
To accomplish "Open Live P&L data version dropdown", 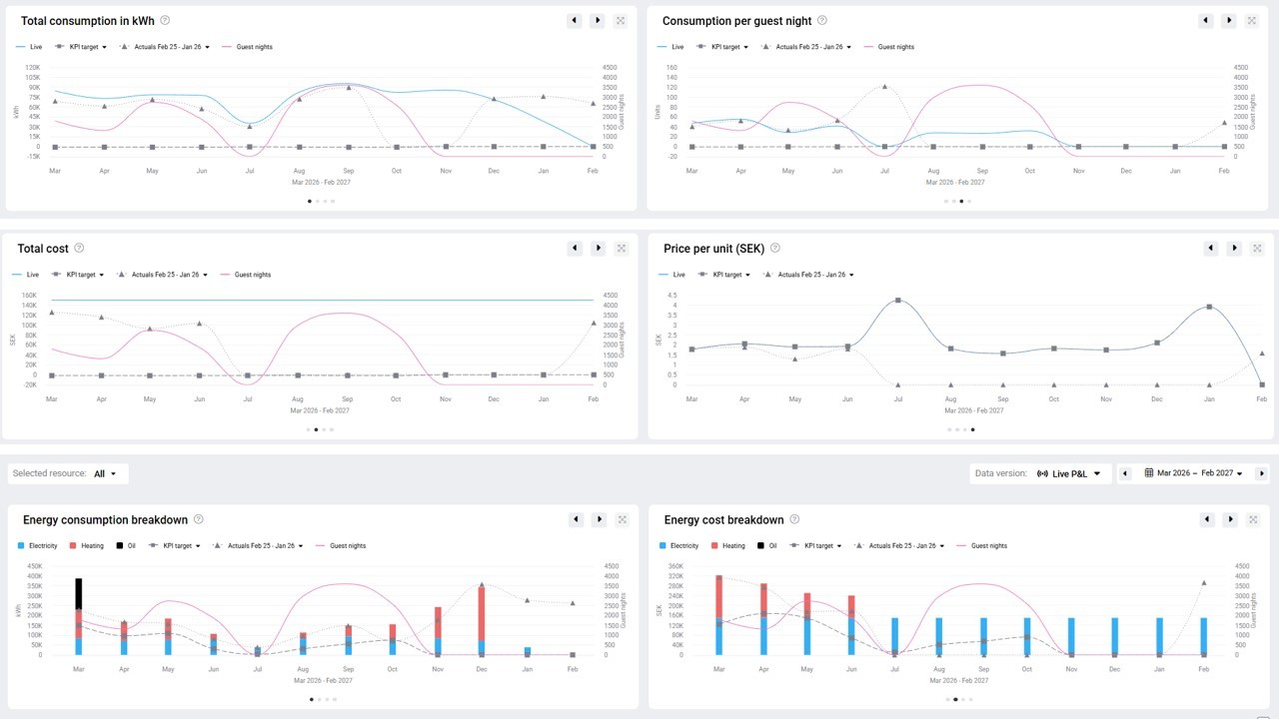I will [1069, 473].
